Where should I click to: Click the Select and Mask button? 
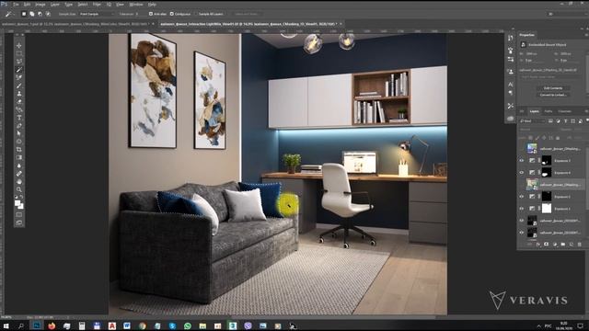point(246,14)
